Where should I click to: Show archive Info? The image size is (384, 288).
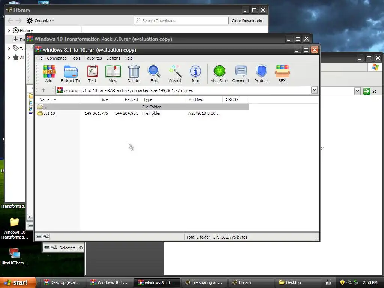pyautogui.click(x=195, y=73)
